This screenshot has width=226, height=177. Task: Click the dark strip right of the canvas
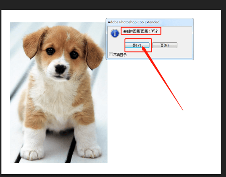pos(224,92)
